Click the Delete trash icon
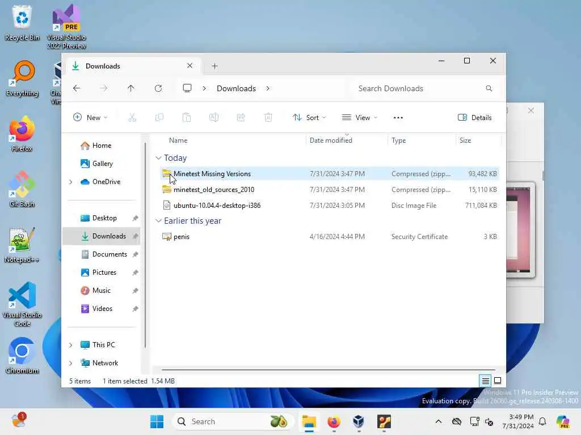 [268, 118]
